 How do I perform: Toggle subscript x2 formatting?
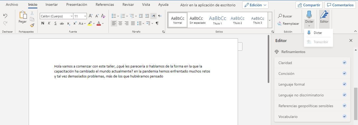pyautogui.click(x=68, y=23)
